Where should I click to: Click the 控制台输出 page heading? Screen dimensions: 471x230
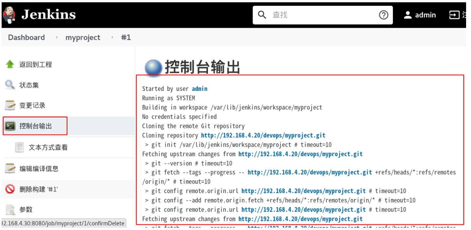coord(202,67)
